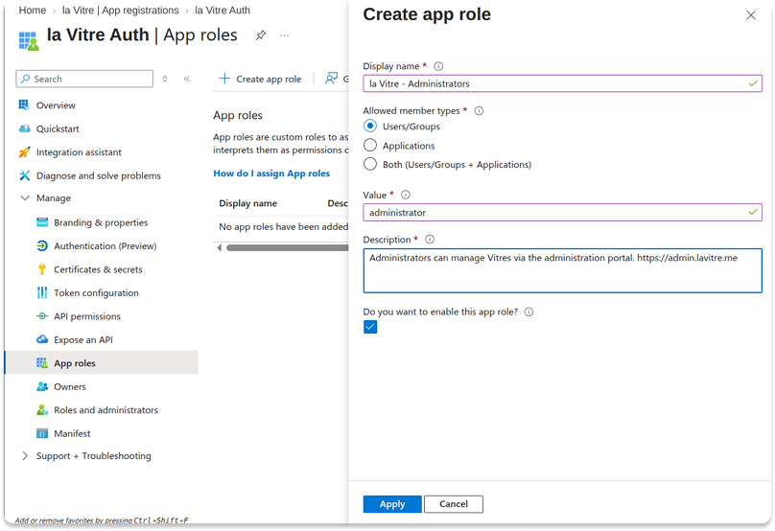
Task: Click the Roles and administrators icon
Action: (x=42, y=410)
